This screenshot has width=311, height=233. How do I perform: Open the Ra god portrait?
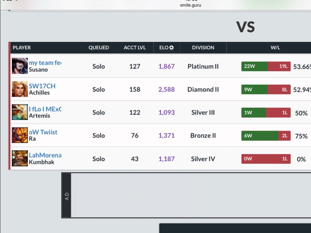point(20,135)
